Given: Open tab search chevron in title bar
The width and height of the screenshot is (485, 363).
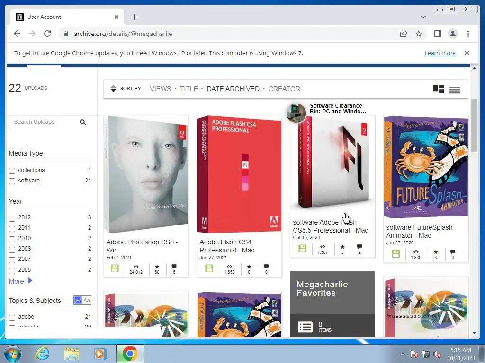Looking at the screenshot, I should (x=423, y=17).
